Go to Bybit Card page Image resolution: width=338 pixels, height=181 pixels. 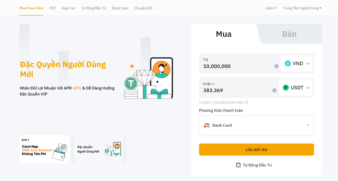click(x=120, y=8)
